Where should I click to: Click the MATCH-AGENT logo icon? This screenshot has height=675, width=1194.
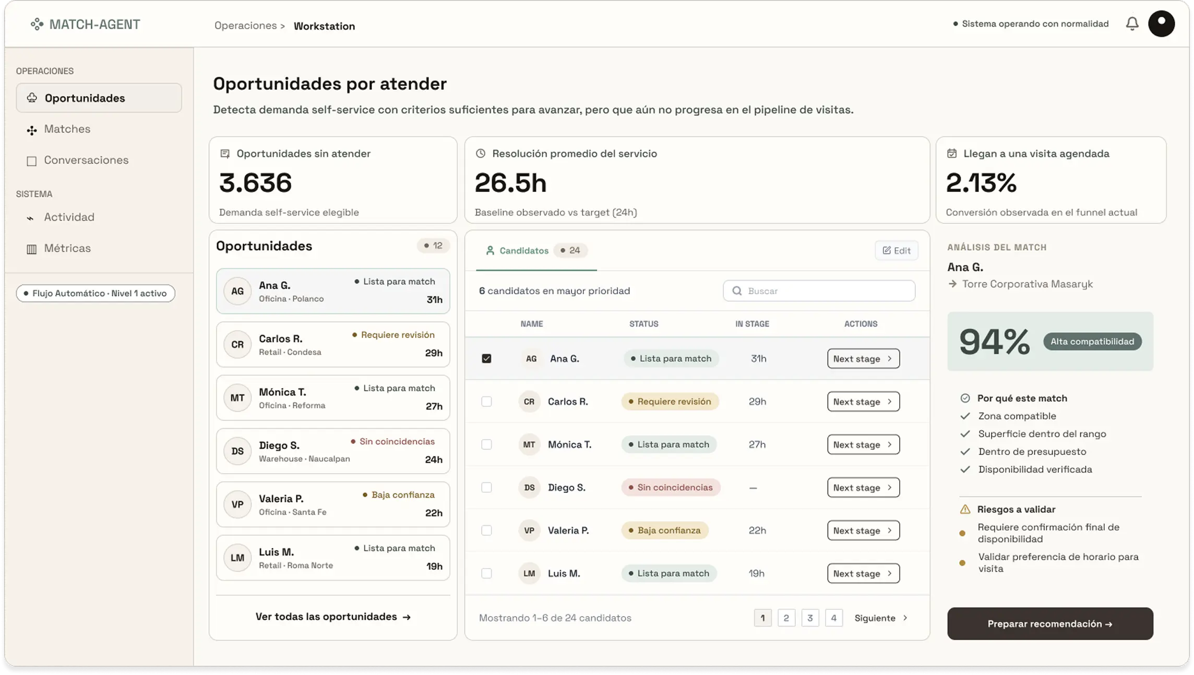37,24
